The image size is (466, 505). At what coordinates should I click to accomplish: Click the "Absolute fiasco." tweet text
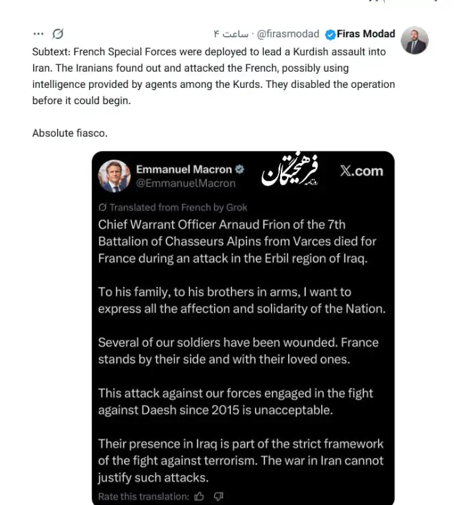click(x=70, y=132)
